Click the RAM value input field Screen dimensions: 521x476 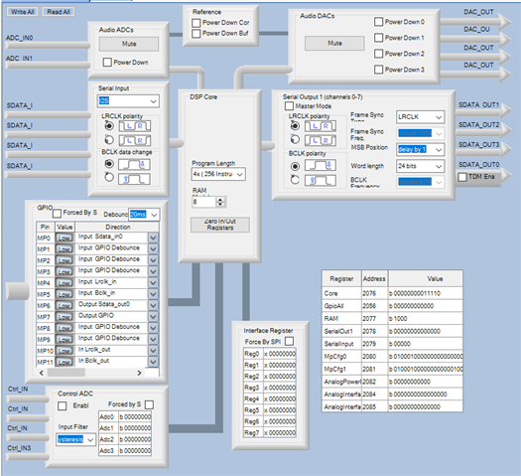tap(204, 202)
